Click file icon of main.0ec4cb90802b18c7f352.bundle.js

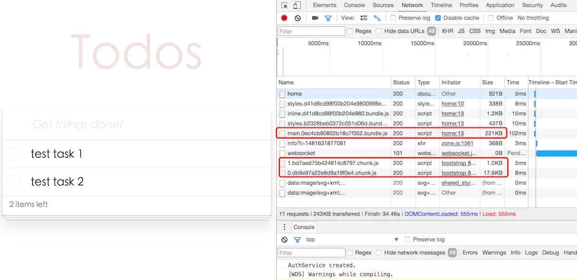pyautogui.click(x=282, y=133)
